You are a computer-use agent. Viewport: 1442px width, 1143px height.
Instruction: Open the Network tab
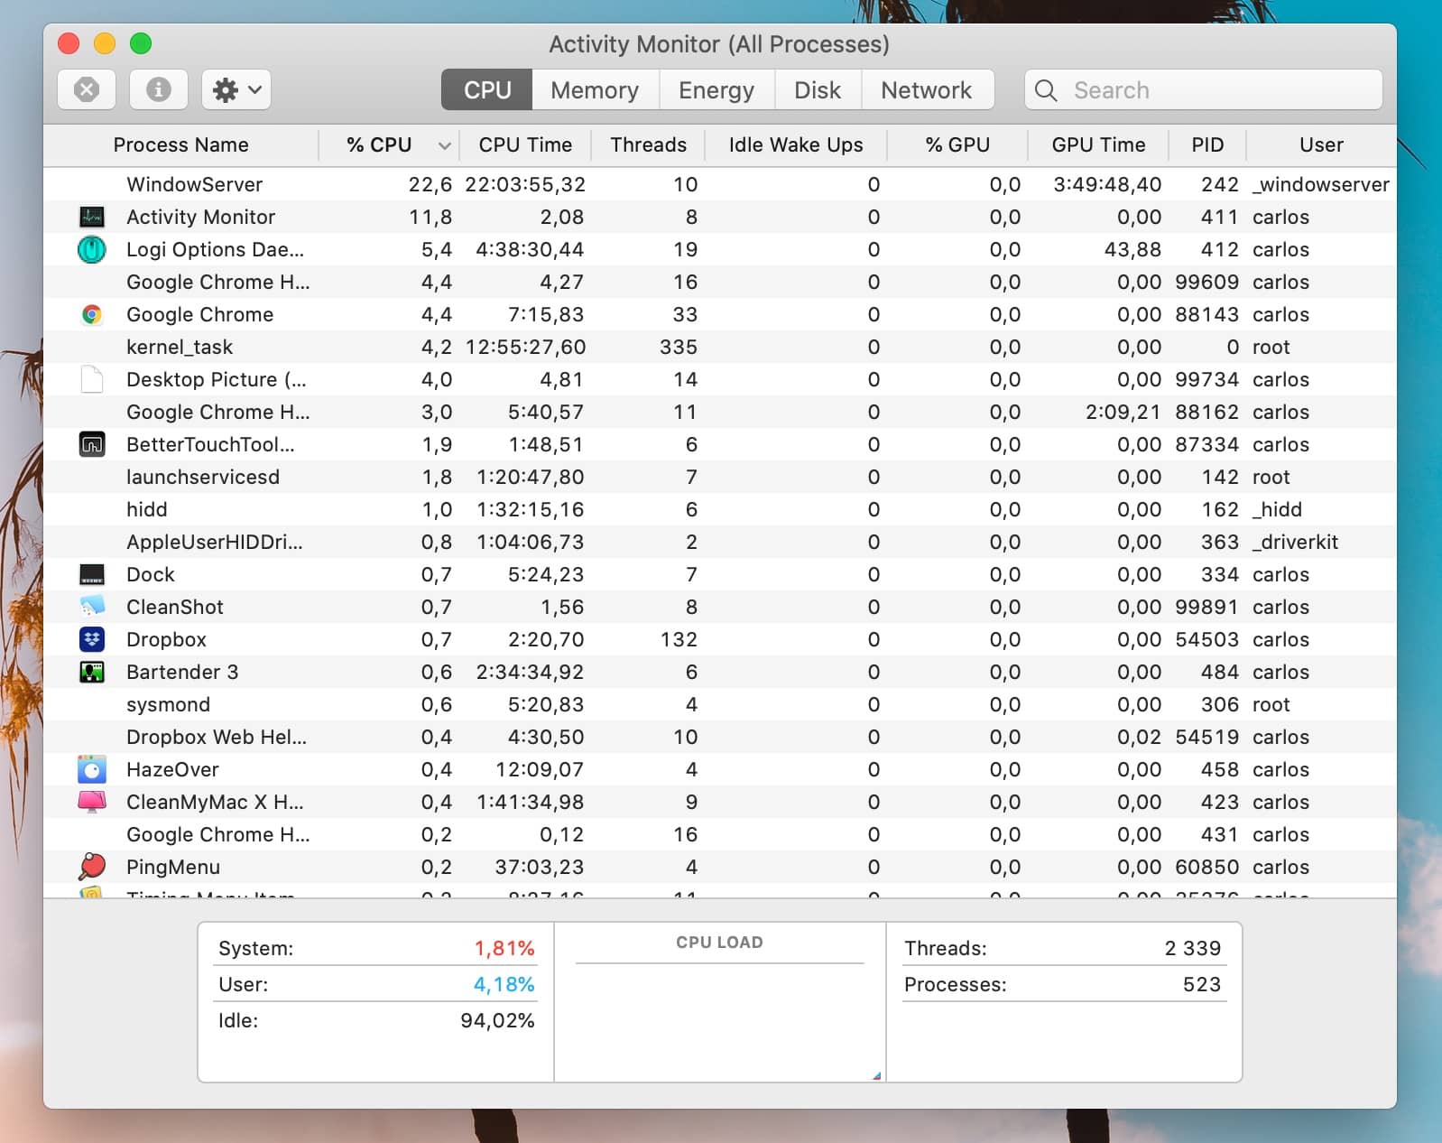click(x=927, y=90)
